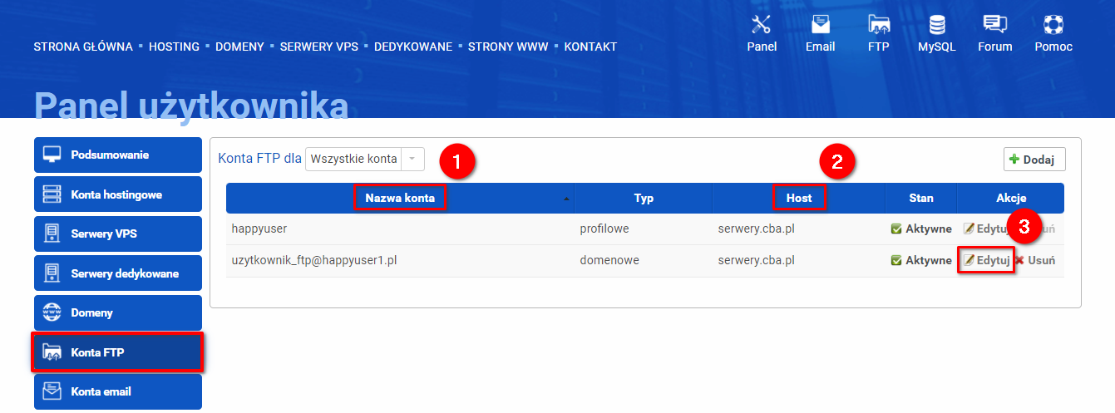Image resolution: width=1115 pixels, height=413 pixels.
Task: Click Aktywne status in happyuser row
Action: point(921,229)
